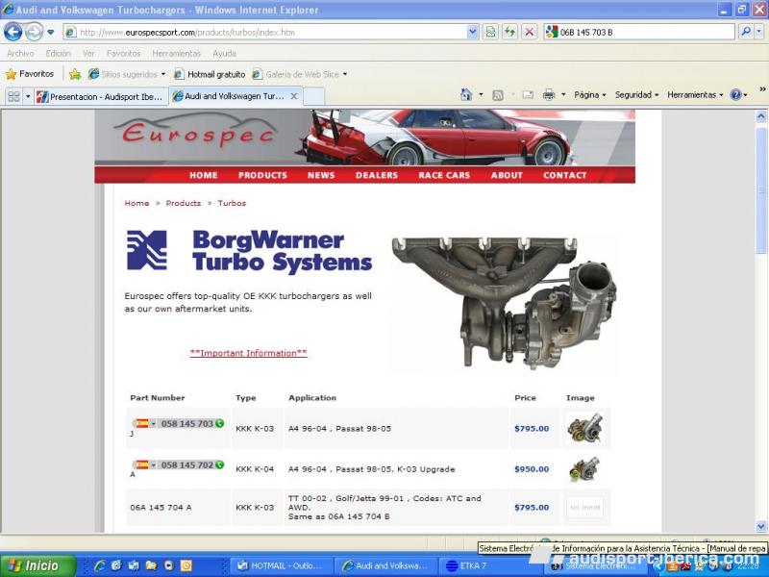Open the turbo thumbnail in the $795.00 KKK K-03 A4 row

[x=585, y=428]
